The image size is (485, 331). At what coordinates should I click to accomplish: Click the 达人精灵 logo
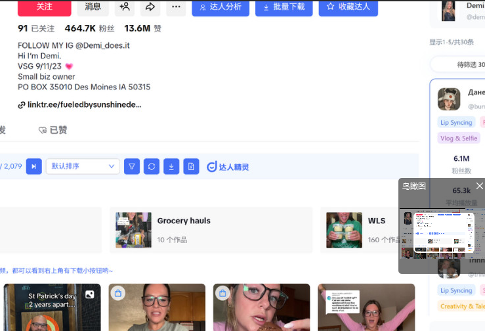(x=228, y=167)
